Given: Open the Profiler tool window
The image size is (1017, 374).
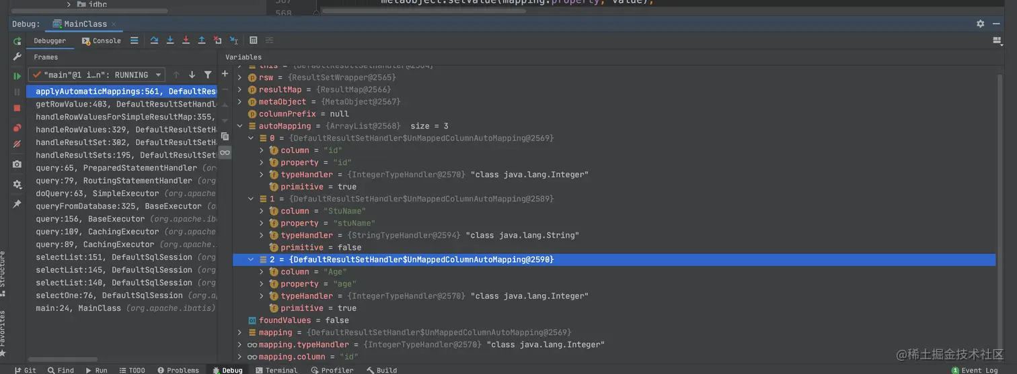Looking at the screenshot, I should pyautogui.click(x=332, y=370).
